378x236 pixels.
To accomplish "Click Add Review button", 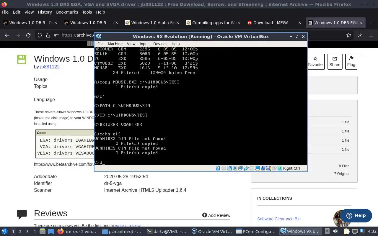I will point(216,215).
